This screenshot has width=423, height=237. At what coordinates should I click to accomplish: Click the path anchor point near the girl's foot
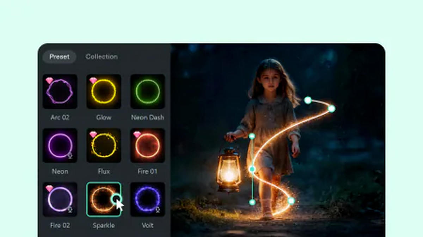(291, 201)
